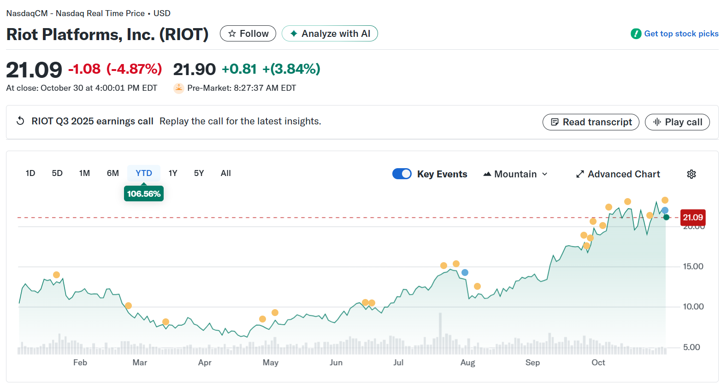The height and width of the screenshot is (387, 727).
Task: Click the mountain chart type icon
Action: pyautogui.click(x=487, y=174)
